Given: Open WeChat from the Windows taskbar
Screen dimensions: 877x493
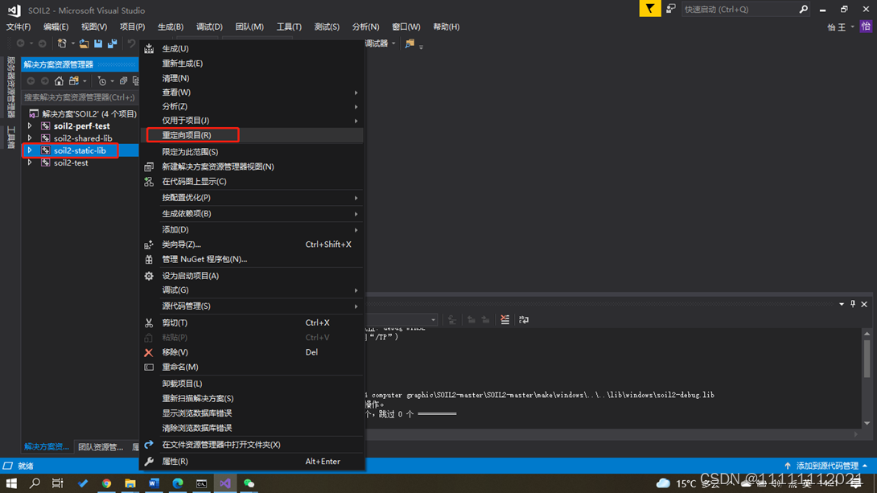Looking at the screenshot, I should (x=249, y=483).
